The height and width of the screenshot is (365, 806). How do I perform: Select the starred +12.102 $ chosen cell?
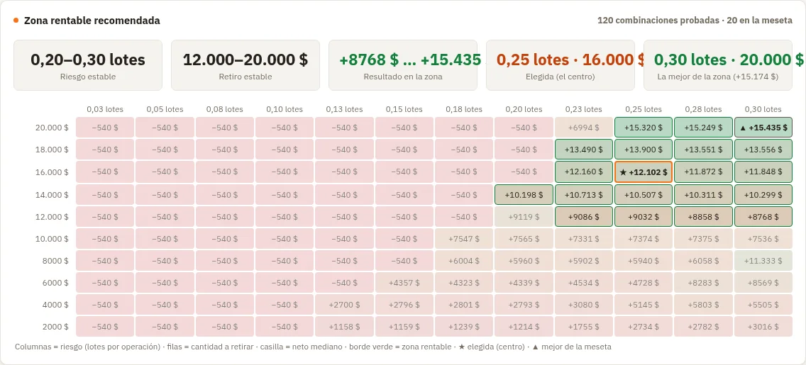pyautogui.click(x=643, y=172)
